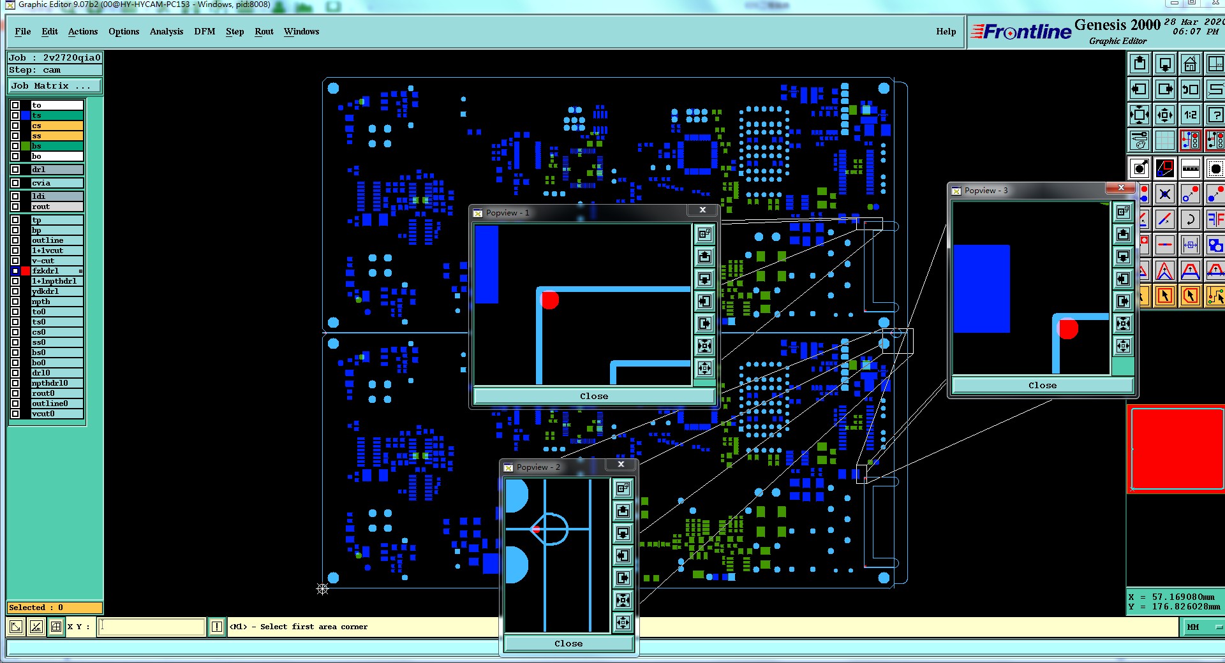1225x663 pixels.
Task: Enable the ts layer checkbox
Action: [15, 115]
